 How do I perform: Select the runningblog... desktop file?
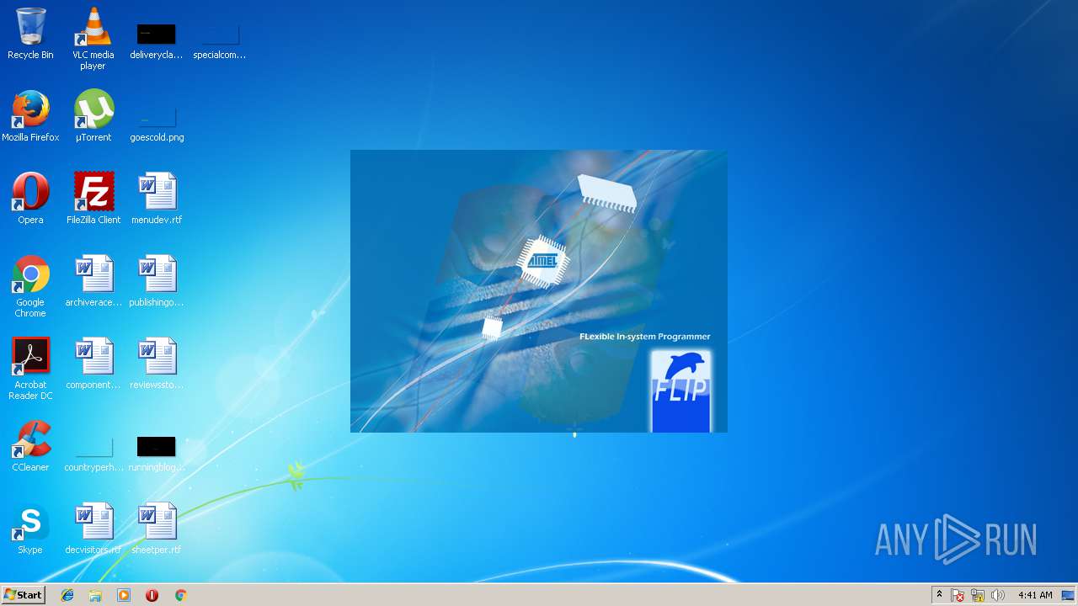click(157, 454)
